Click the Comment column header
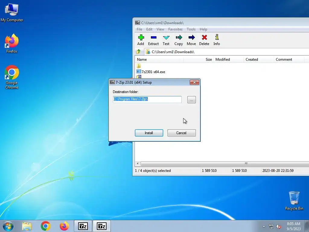 [x=289, y=60]
